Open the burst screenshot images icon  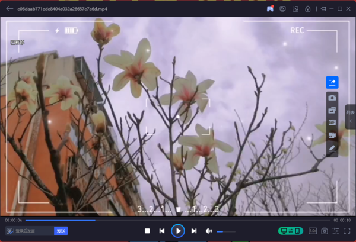pyautogui.click(x=332, y=110)
